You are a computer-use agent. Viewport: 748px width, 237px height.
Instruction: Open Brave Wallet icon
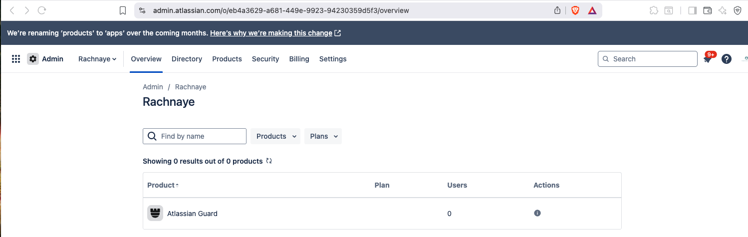(x=707, y=10)
